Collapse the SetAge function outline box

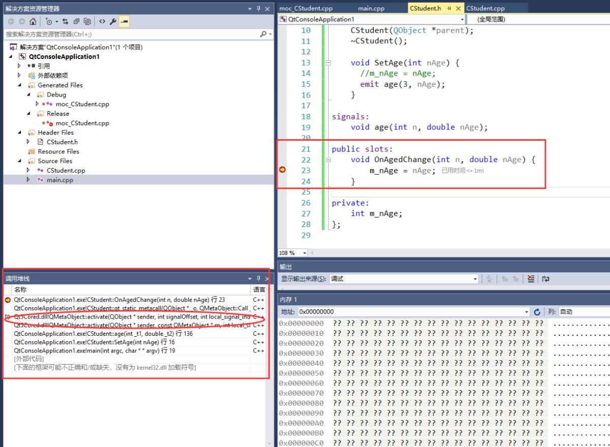(x=328, y=63)
